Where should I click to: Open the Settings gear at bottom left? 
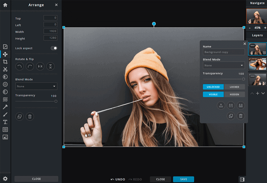point(5,179)
